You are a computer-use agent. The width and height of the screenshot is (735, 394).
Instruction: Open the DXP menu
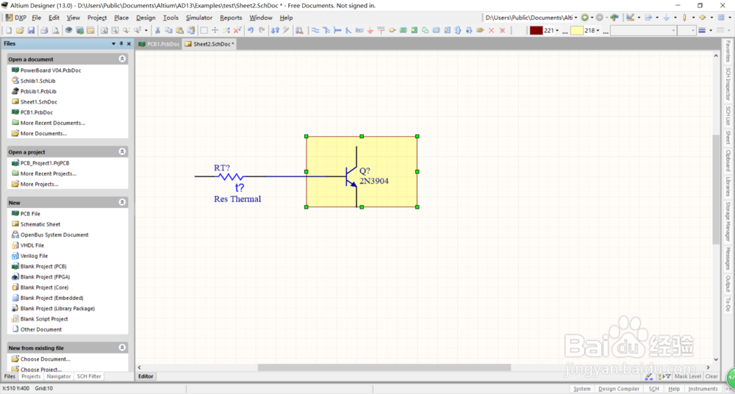pyautogui.click(x=16, y=18)
